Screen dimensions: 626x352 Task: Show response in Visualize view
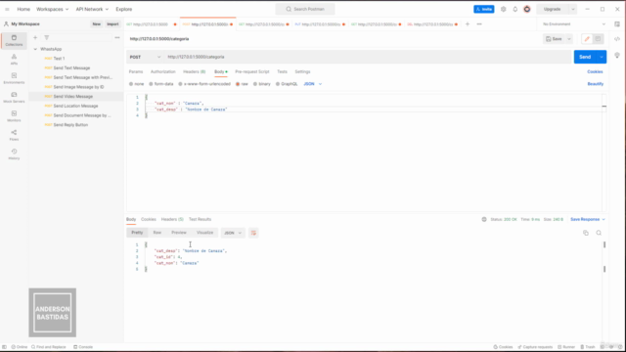pyautogui.click(x=204, y=233)
